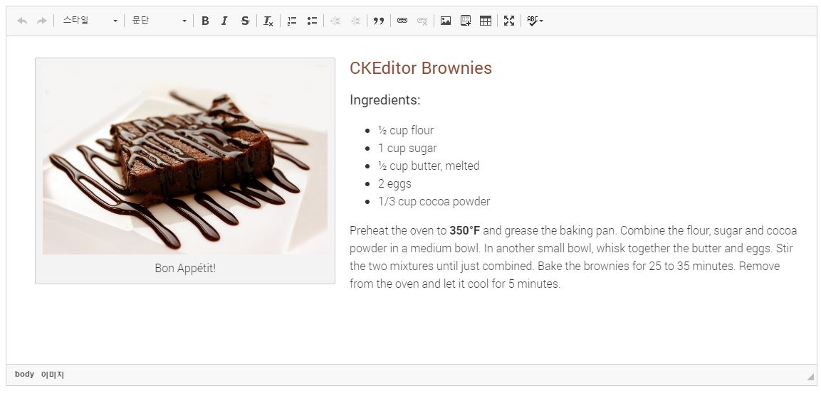This screenshot has width=821, height=393.
Task: Click the Increase Indent icon
Action: point(355,21)
